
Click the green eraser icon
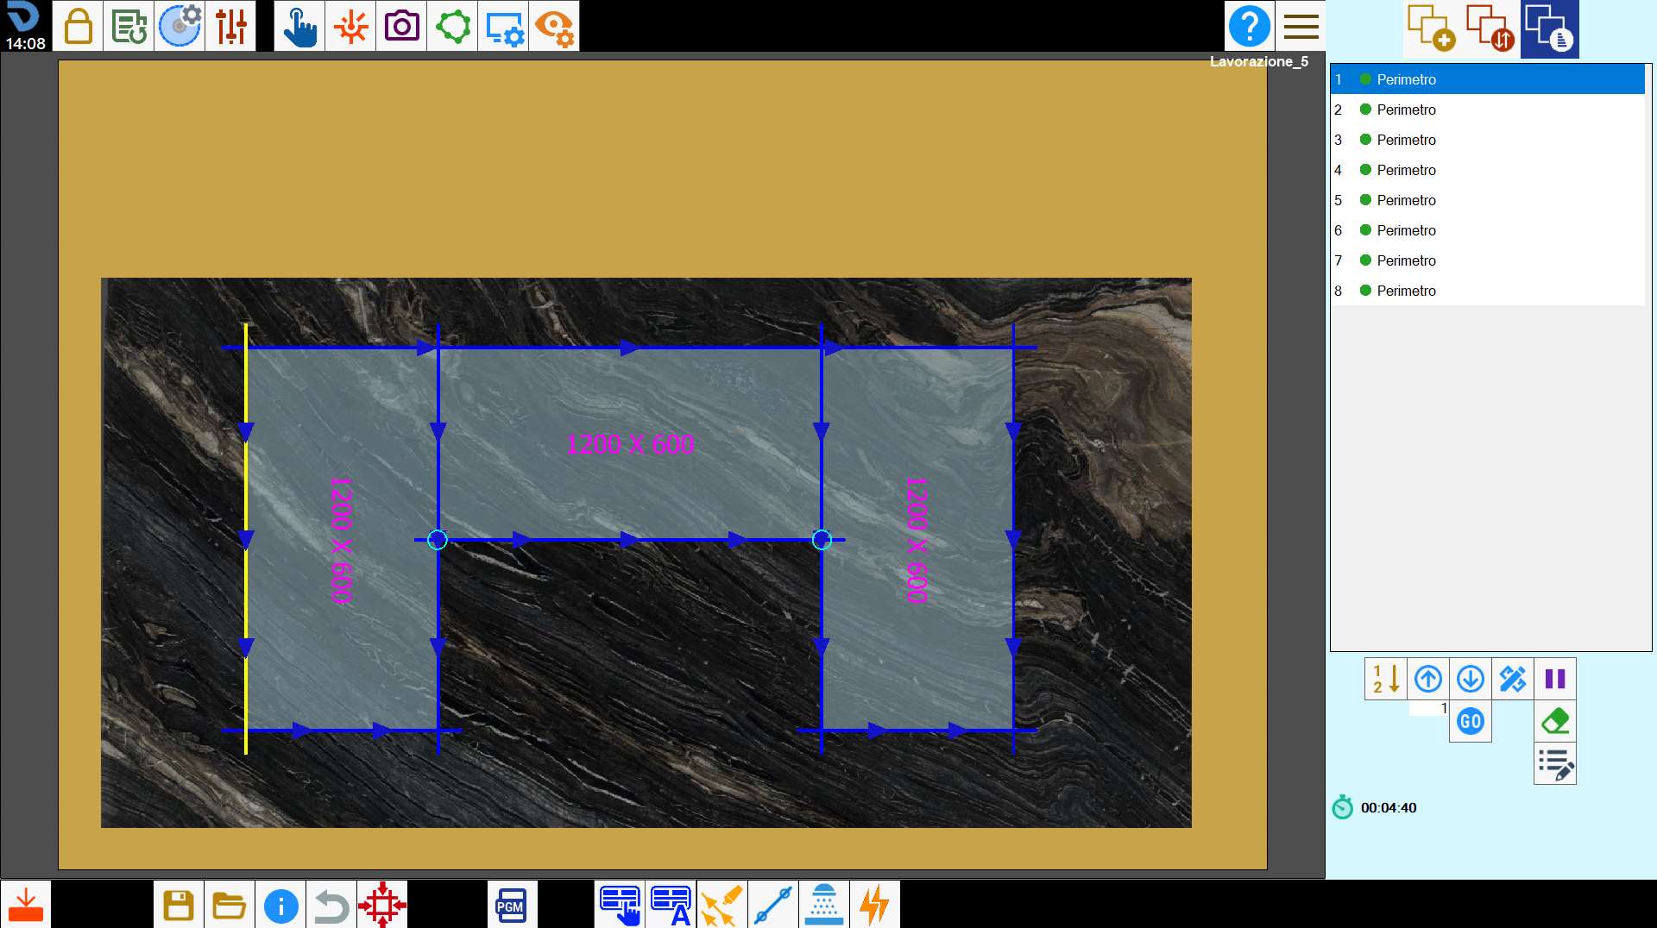[1555, 721]
